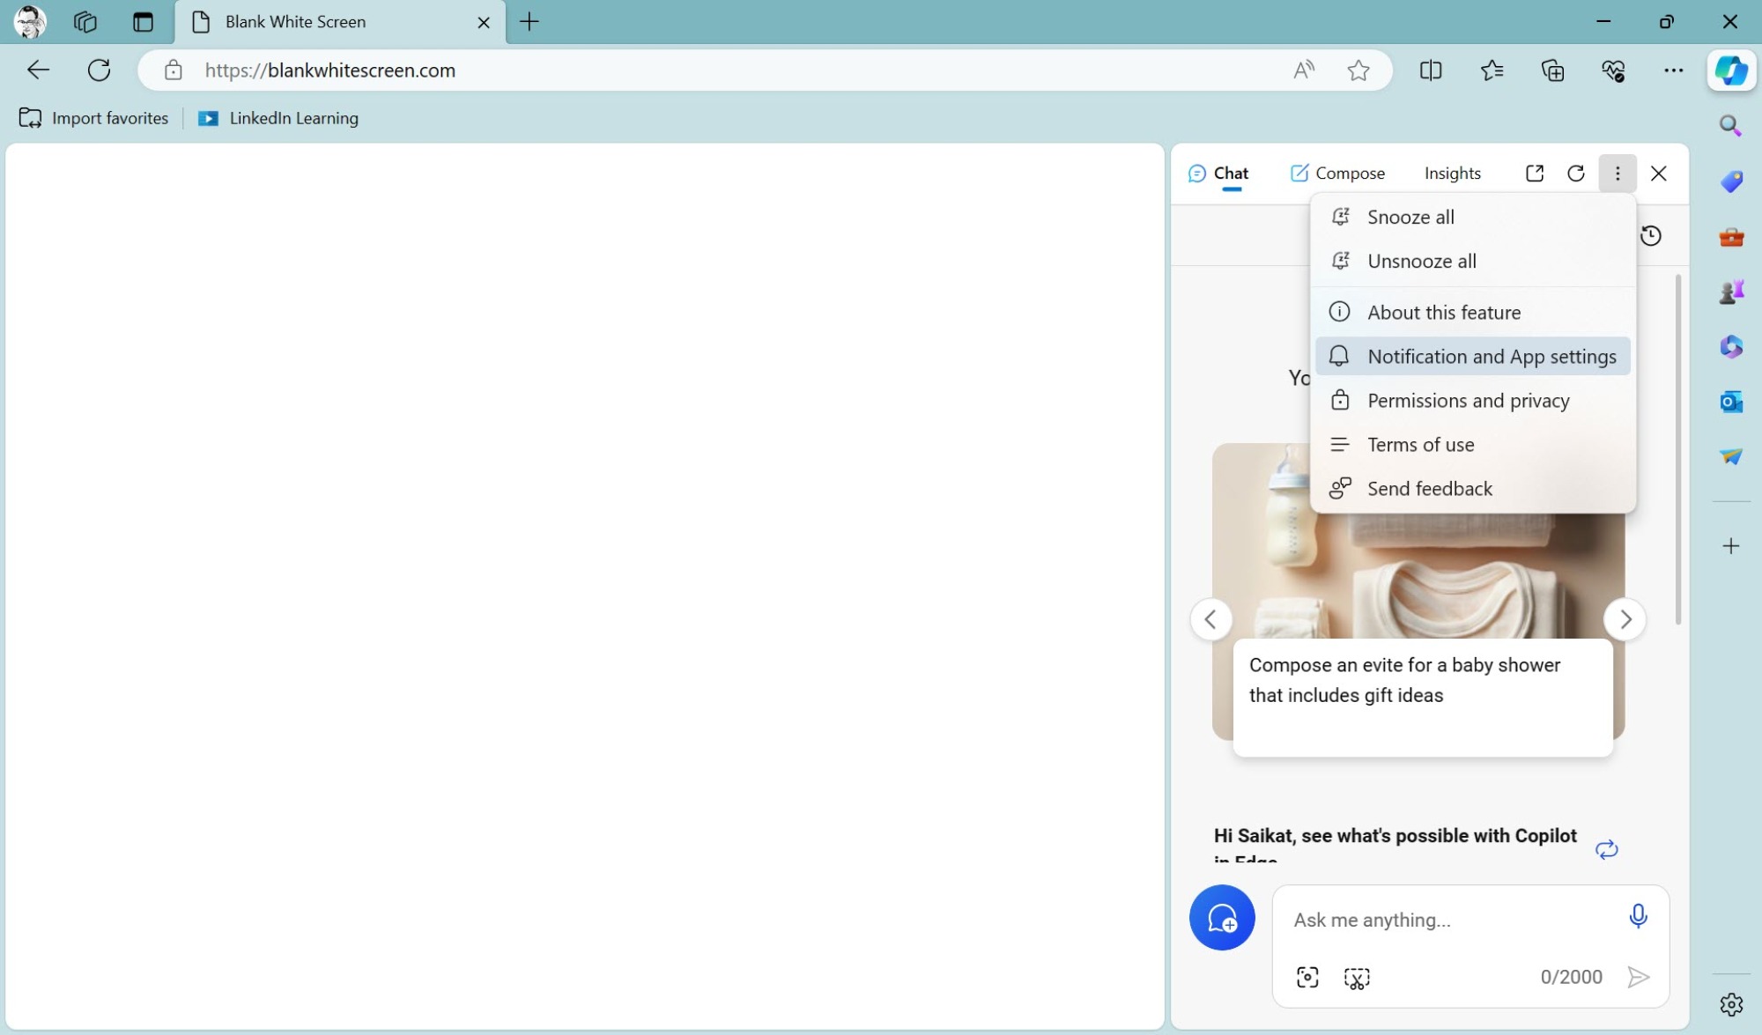Refresh the current page
The width and height of the screenshot is (1762, 1035).
coord(100,70)
